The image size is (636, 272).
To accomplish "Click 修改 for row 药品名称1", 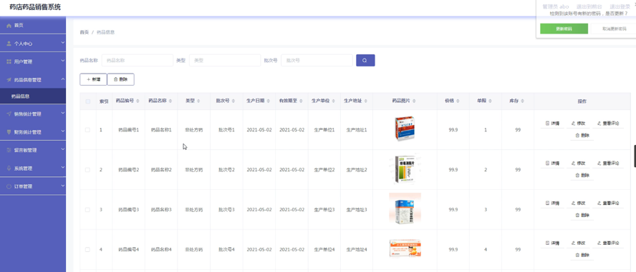I will coord(578,124).
